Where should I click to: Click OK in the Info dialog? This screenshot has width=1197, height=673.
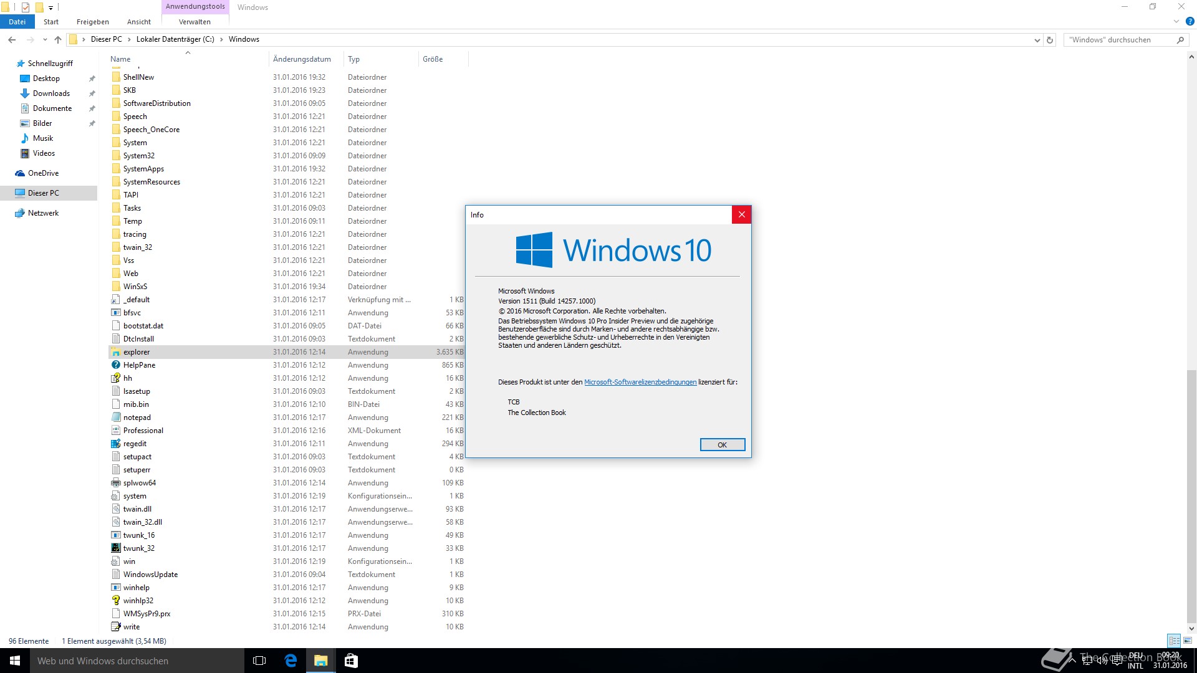[722, 445]
